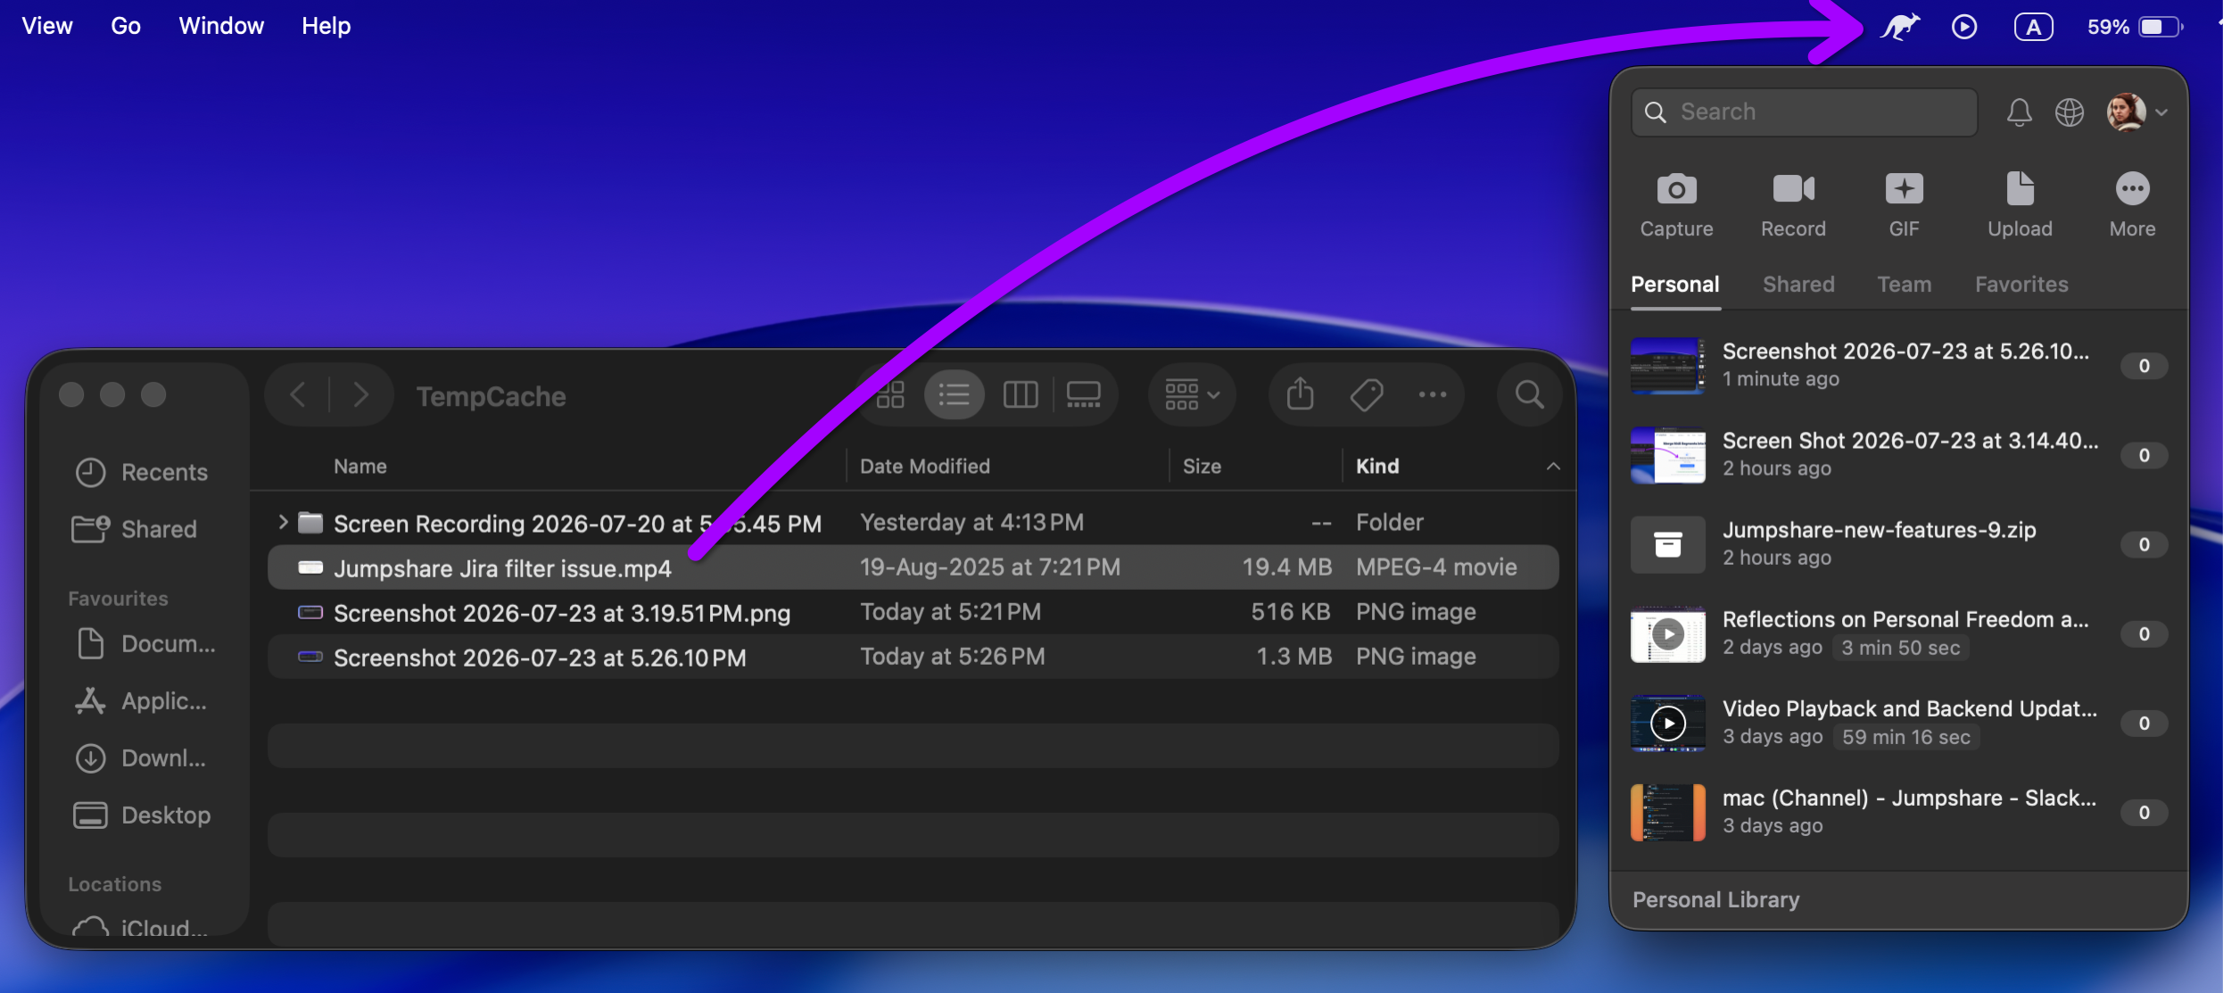The image size is (2223, 993).
Task: Open the Personal Library link
Action: coord(1716,899)
